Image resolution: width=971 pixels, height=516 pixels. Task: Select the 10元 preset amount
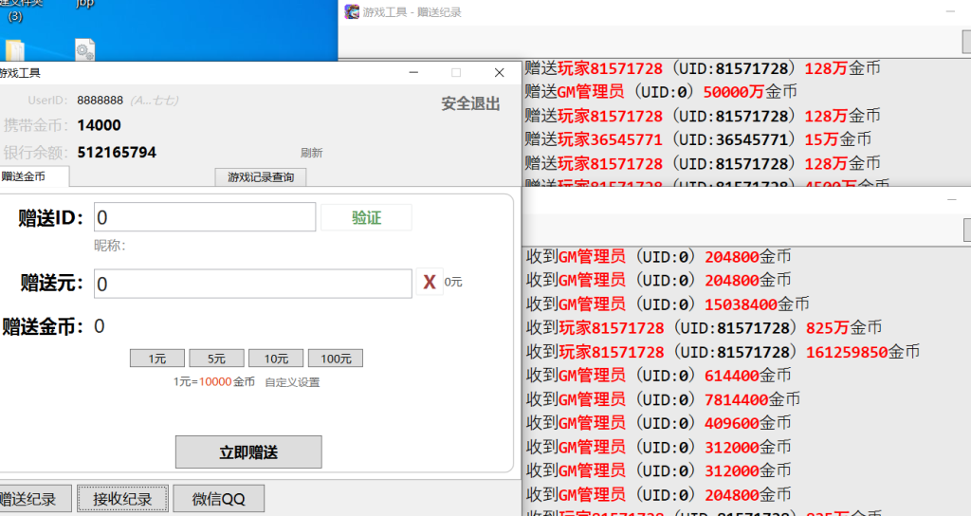(276, 359)
